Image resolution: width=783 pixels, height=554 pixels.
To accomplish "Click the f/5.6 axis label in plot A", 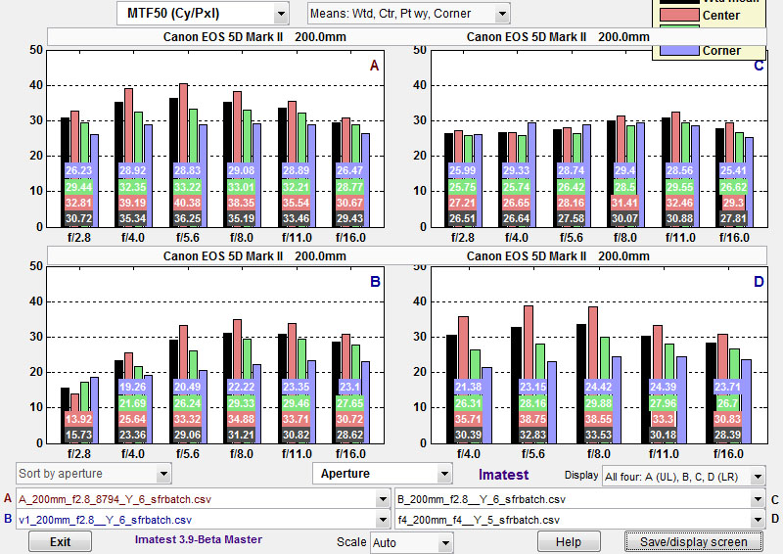I will [x=187, y=238].
